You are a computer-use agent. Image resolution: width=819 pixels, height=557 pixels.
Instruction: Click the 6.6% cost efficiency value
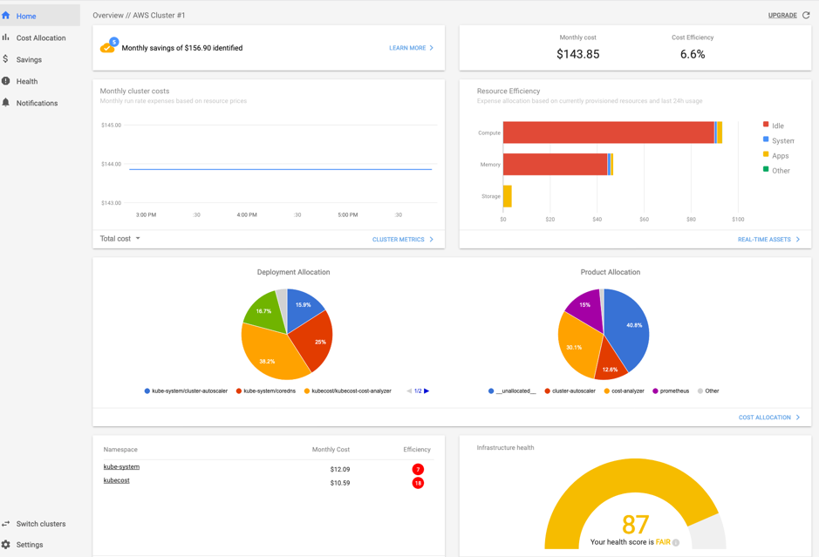point(692,54)
